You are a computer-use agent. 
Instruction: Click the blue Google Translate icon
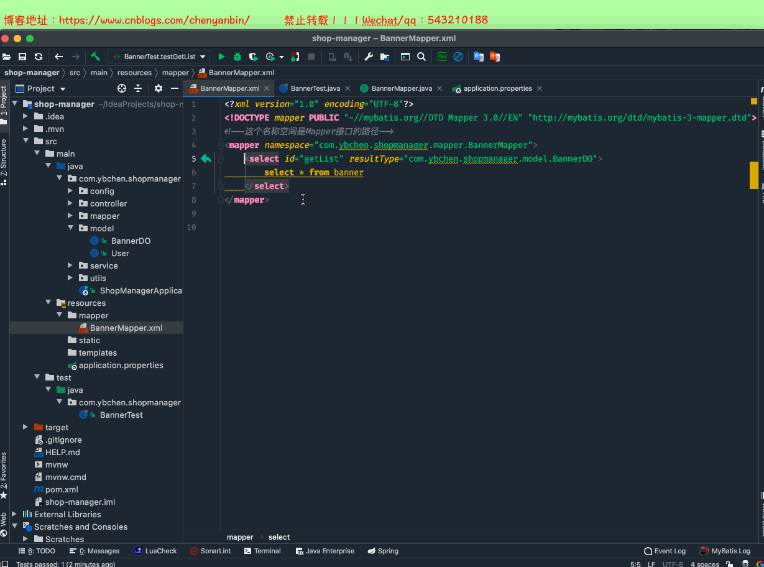[479, 57]
